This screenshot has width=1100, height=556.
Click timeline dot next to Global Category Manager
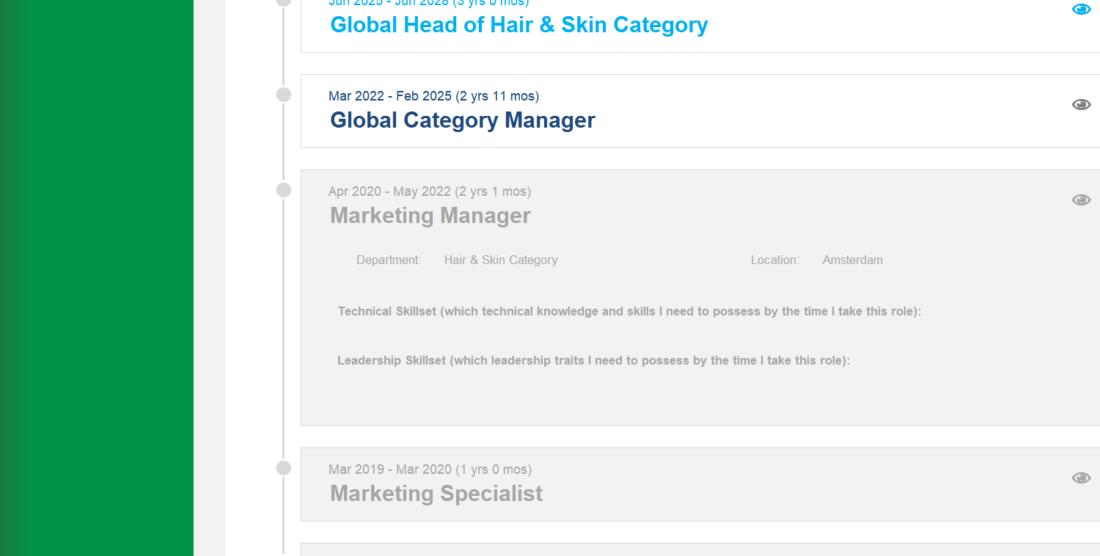[284, 95]
